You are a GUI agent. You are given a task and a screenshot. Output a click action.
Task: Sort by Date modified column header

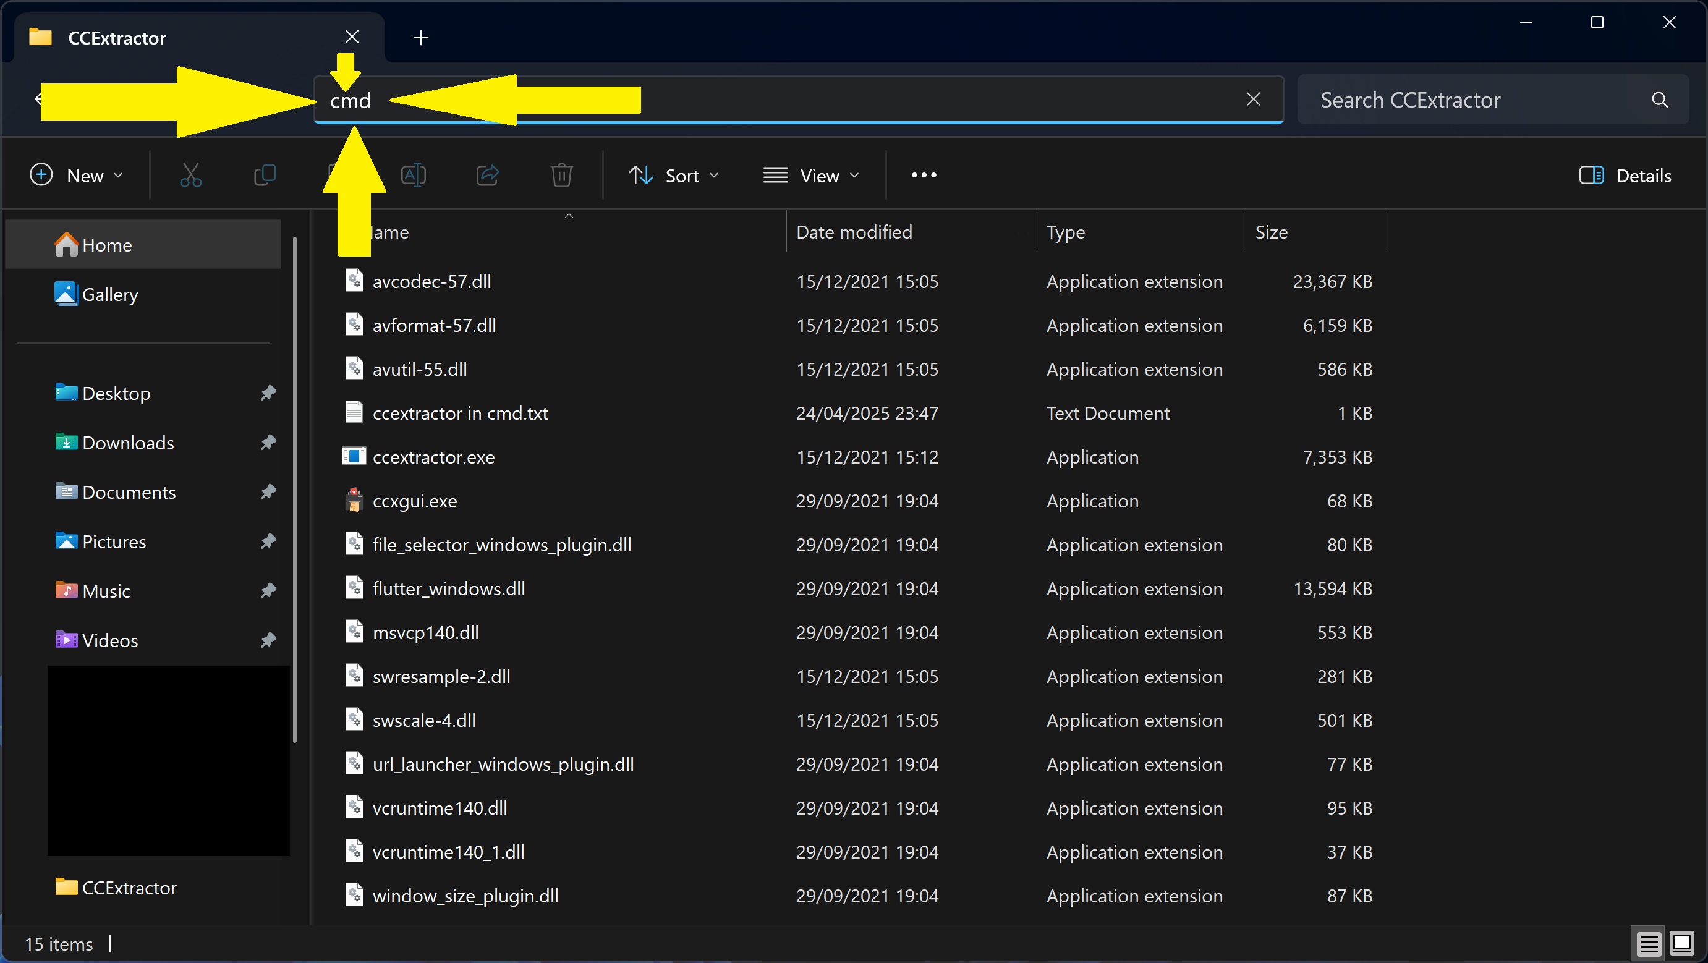854,232
